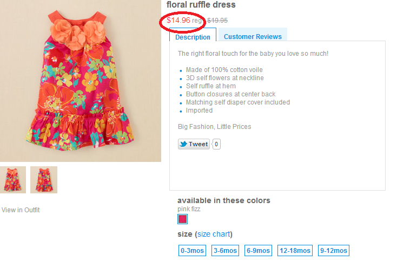The width and height of the screenshot is (397, 267).
Task: Pick the 6-9mos size option
Action: coord(258,250)
